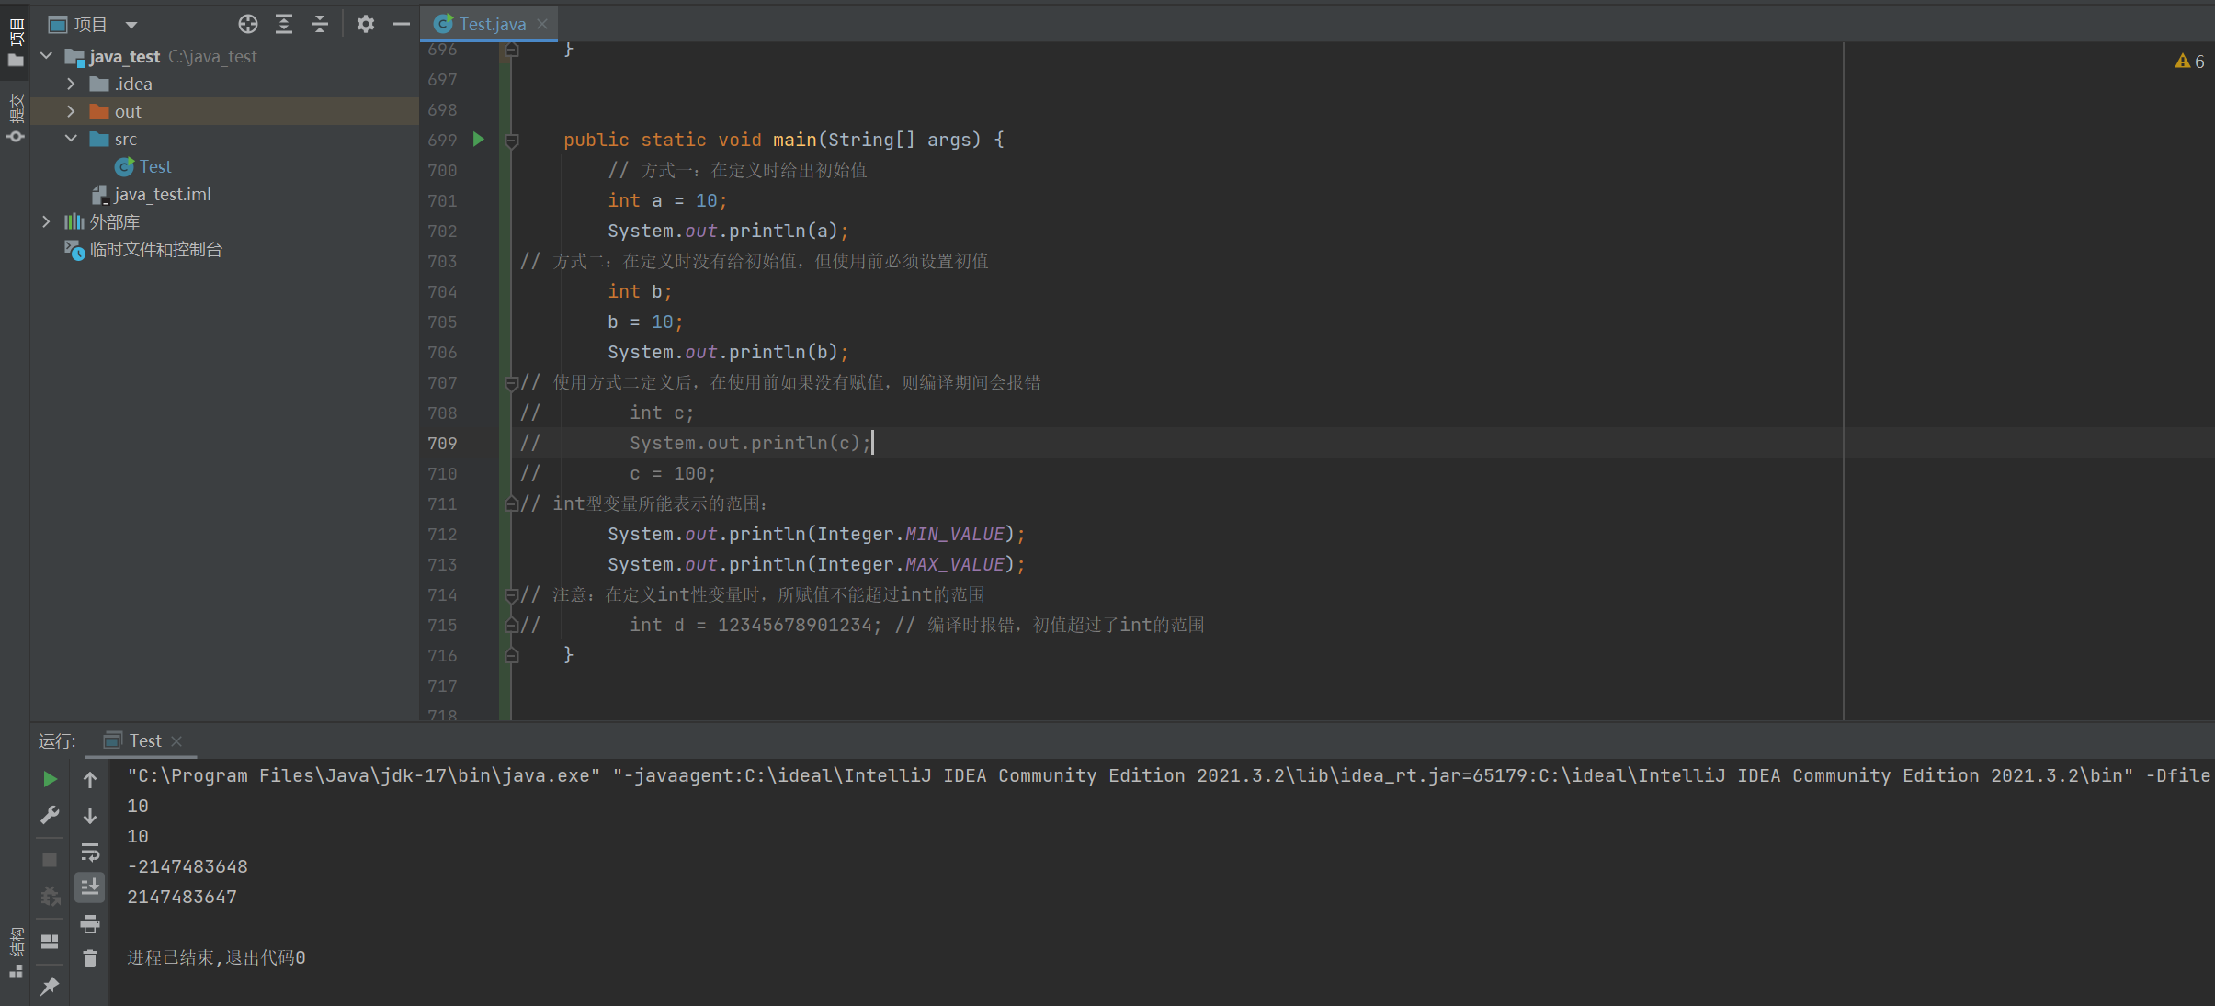Expand the 外部库 node
This screenshot has width=2215, height=1006.
coord(46,221)
